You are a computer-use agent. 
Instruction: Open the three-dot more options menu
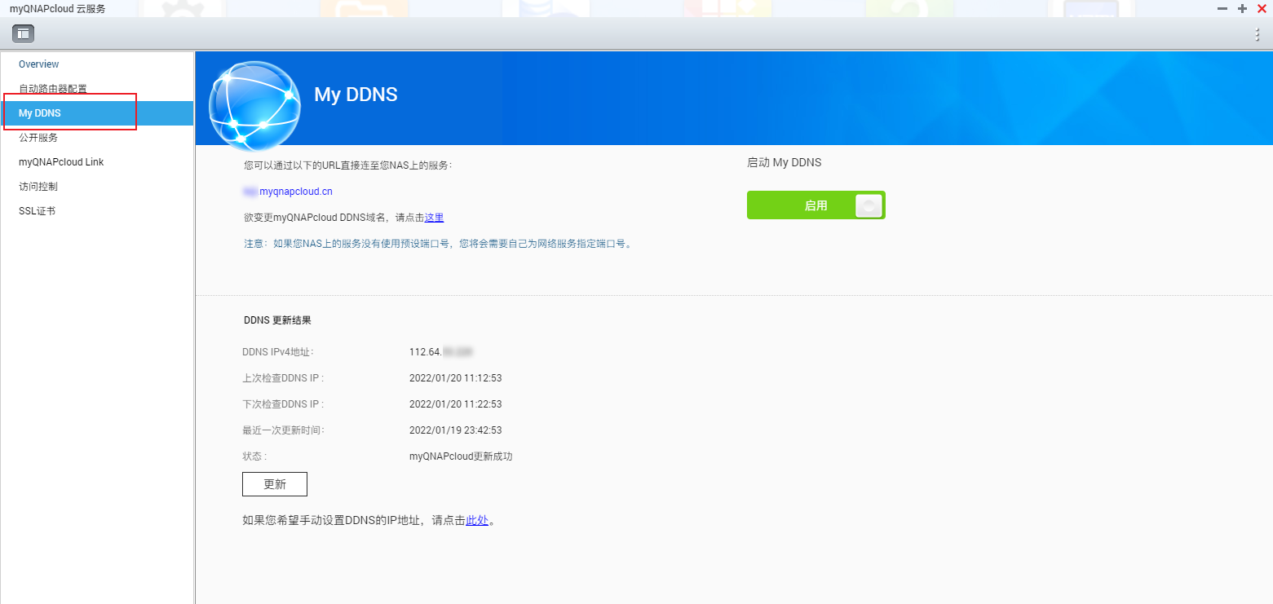pos(1257,34)
